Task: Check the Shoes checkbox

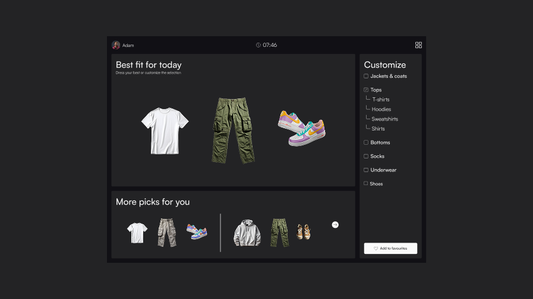Action: point(366,184)
